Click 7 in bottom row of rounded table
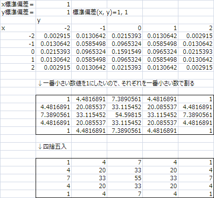The height and width of the screenshot is (198, 214). (x=125, y=194)
